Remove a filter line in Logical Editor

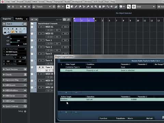click(76, 92)
